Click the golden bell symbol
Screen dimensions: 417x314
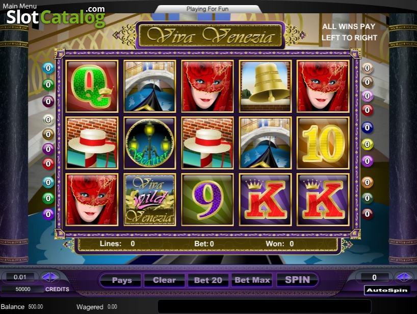tap(265, 86)
